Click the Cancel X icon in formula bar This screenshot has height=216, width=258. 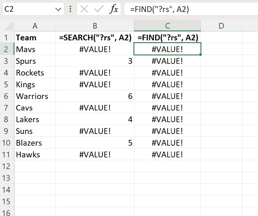[x=84, y=10]
